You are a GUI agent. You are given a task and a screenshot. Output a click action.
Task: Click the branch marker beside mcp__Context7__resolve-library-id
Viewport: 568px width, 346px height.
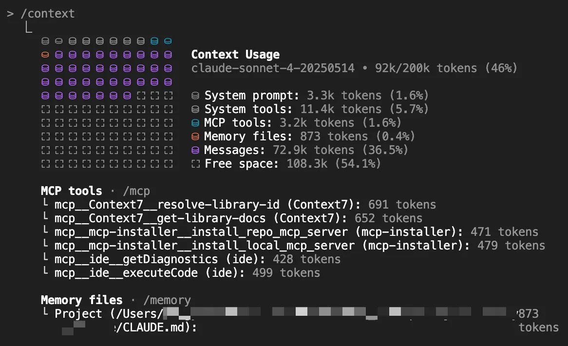(x=45, y=204)
